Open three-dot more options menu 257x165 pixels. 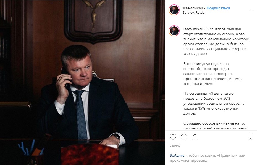[251, 10]
